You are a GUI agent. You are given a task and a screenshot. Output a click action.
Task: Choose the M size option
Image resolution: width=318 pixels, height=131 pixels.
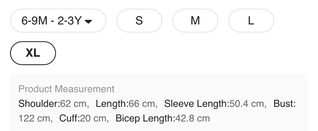(x=195, y=21)
